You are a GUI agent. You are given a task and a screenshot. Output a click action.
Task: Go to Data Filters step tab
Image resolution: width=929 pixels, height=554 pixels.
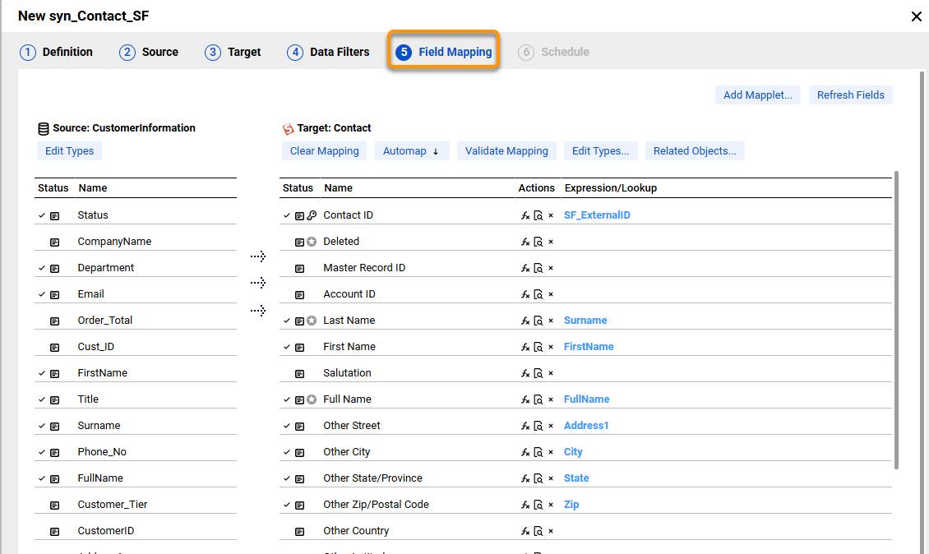tap(328, 52)
